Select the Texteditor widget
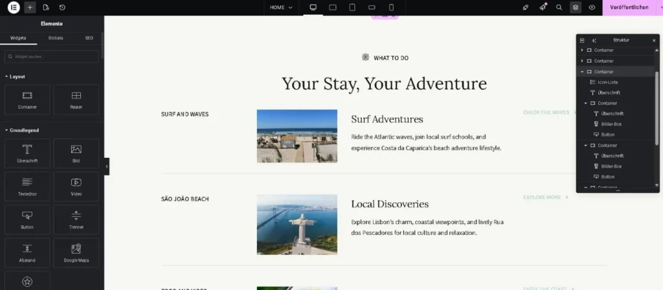The image size is (663, 290). (27, 186)
